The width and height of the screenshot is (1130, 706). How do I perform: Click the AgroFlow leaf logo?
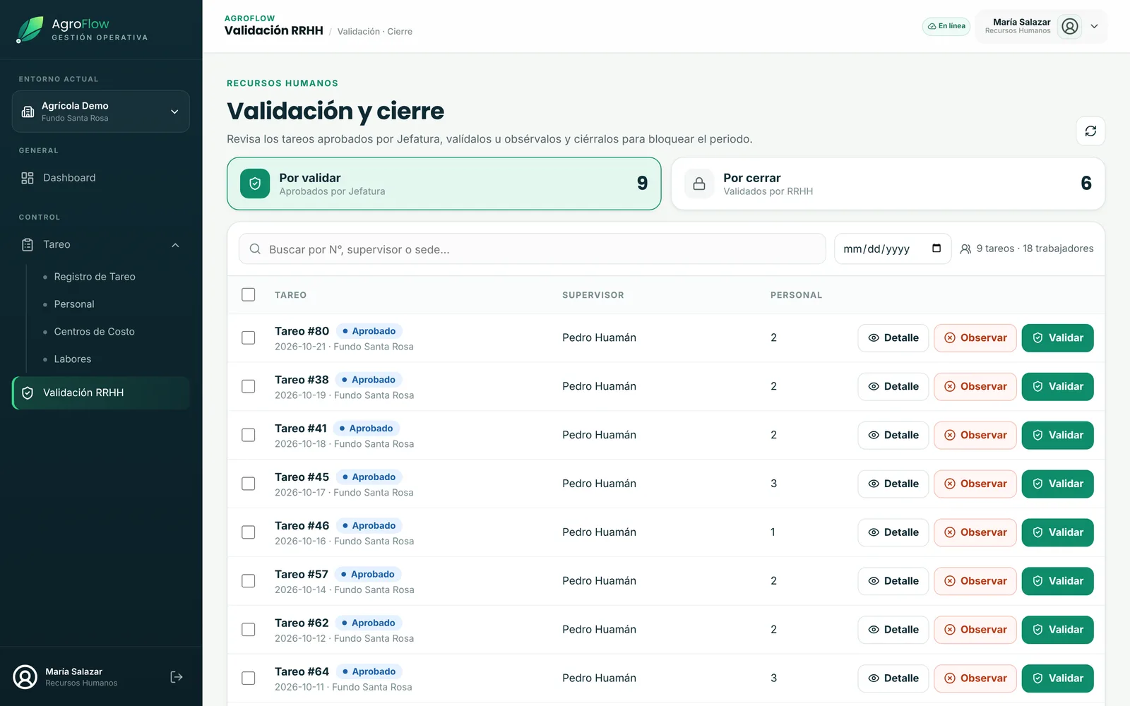(29, 30)
